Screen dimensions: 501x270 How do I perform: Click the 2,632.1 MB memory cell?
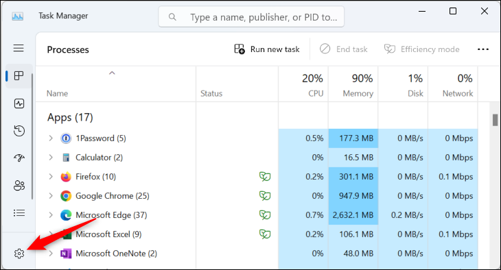[353, 215]
